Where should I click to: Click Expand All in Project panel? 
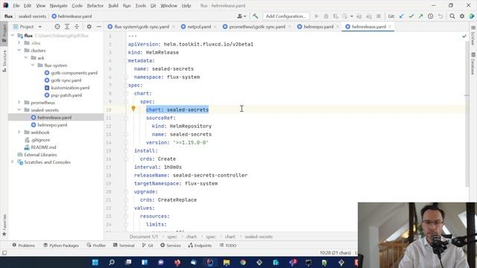pyautogui.click(x=67, y=27)
